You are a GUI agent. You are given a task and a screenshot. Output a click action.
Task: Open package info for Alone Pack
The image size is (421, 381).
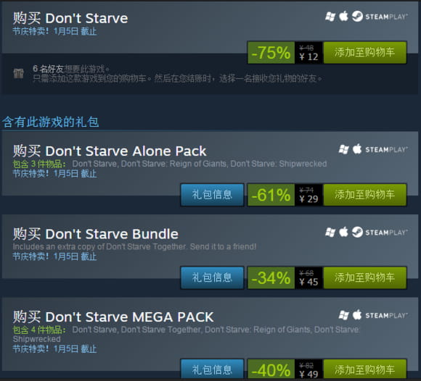point(212,195)
